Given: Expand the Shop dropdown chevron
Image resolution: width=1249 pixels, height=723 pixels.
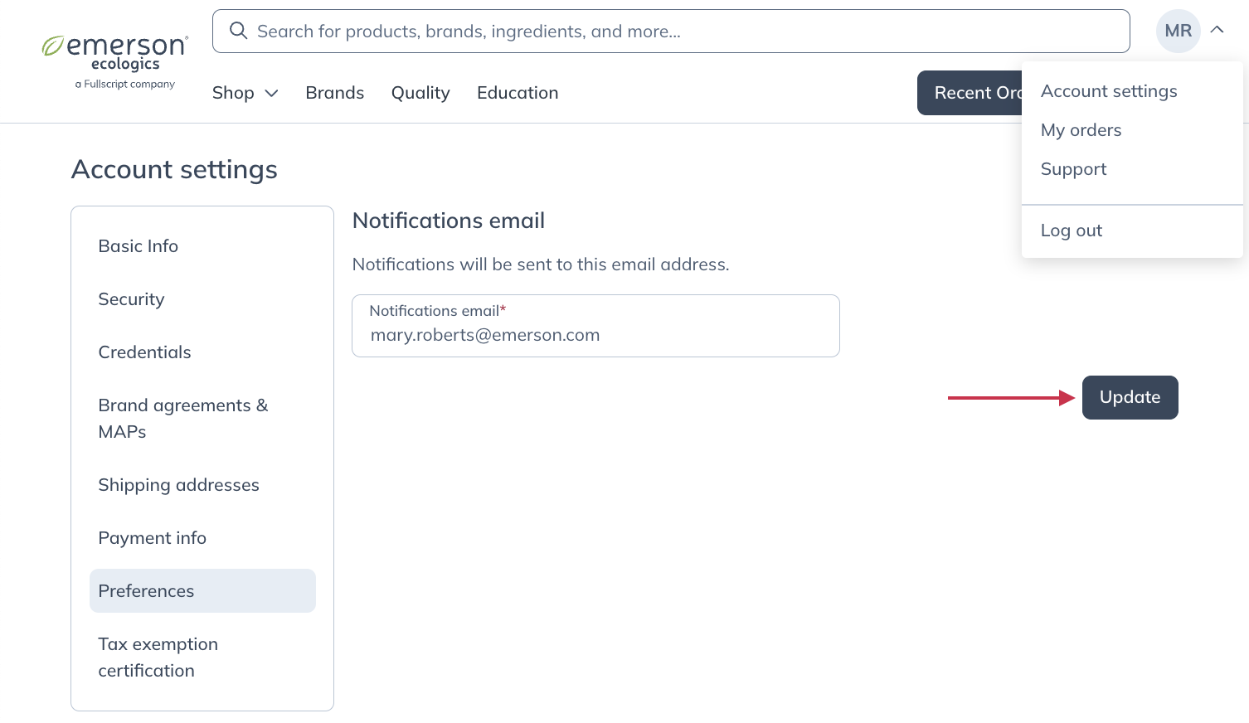Looking at the screenshot, I should 271,94.
